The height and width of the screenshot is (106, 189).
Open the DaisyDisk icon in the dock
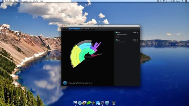click(107, 103)
